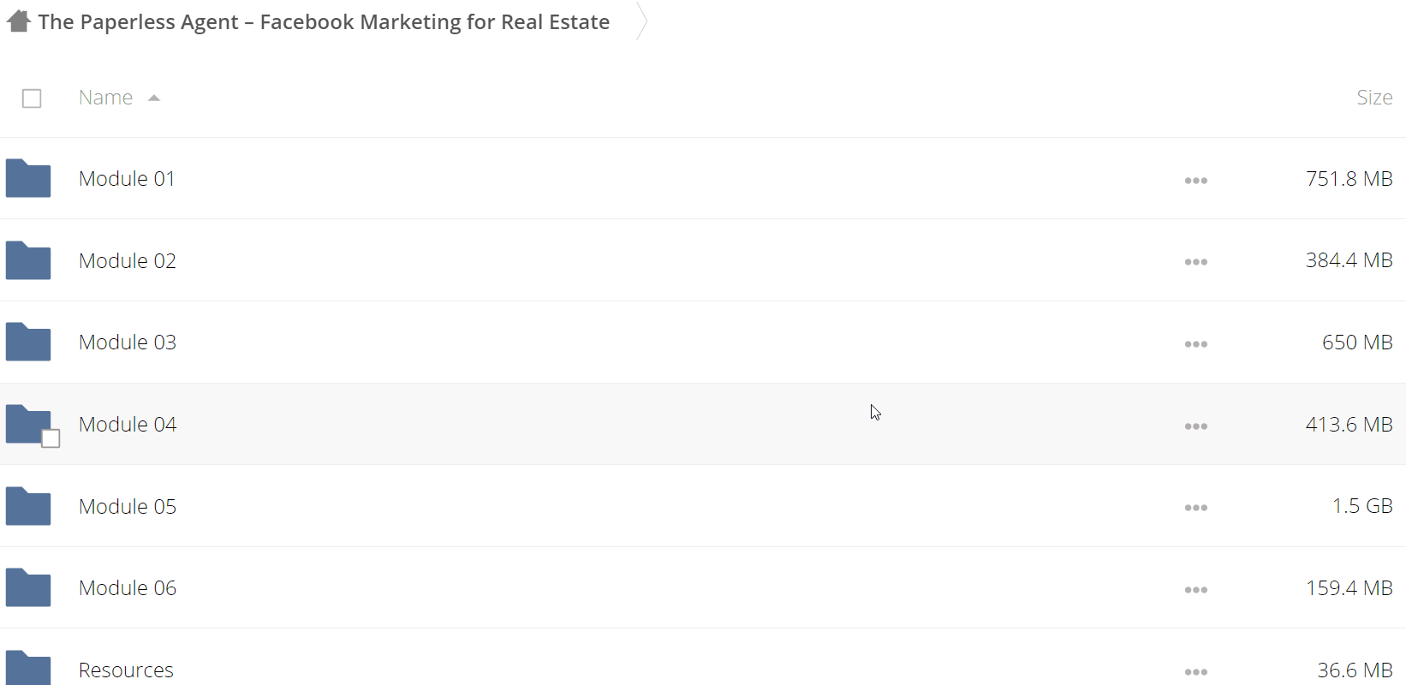The height and width of the screenshot is (685, 1406).
Task: Open the Module 03 name link
Action: coord(128,342)
